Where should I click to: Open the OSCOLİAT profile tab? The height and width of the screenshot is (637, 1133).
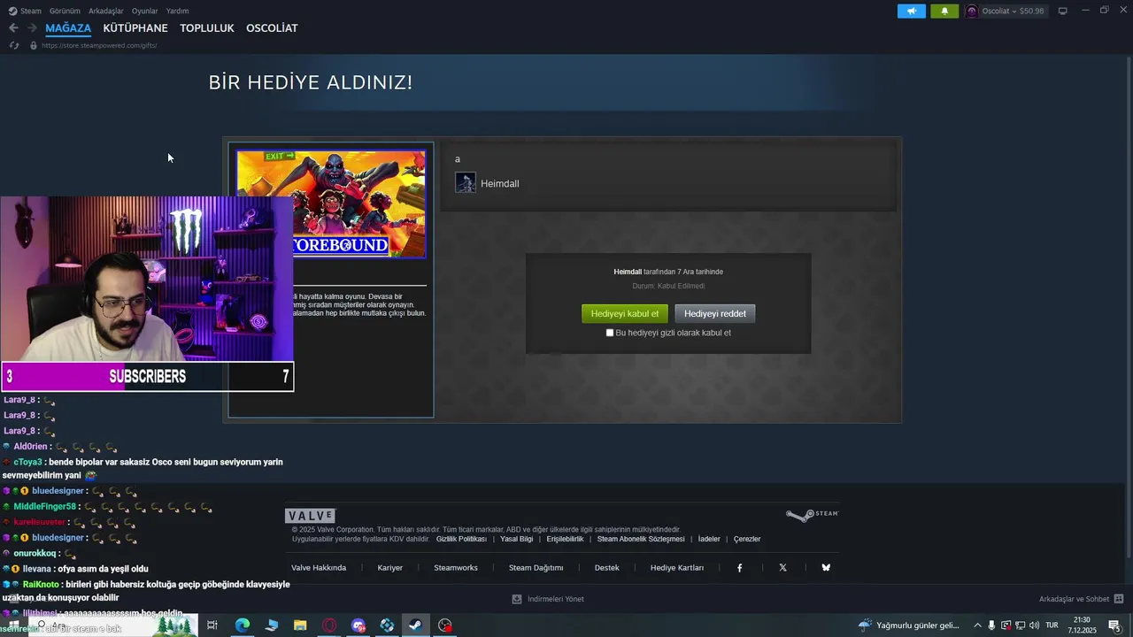click(x=272, y=28)
